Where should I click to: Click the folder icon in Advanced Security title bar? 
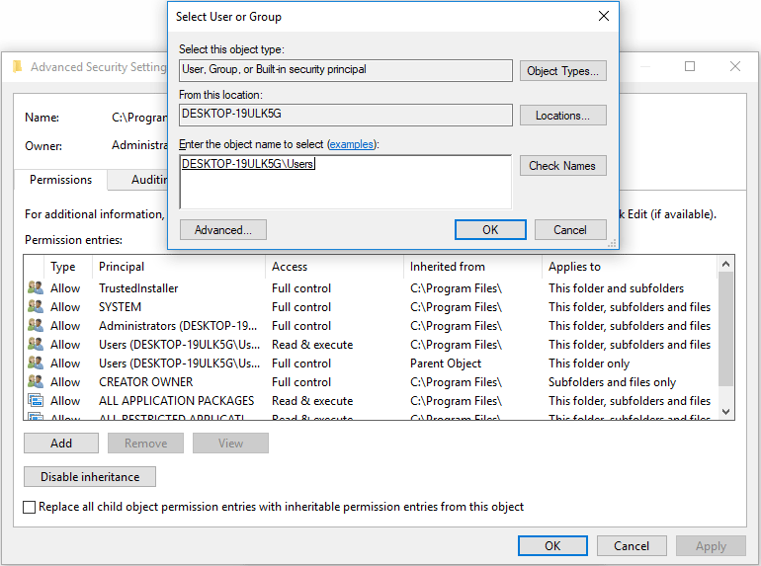point(17,67)
